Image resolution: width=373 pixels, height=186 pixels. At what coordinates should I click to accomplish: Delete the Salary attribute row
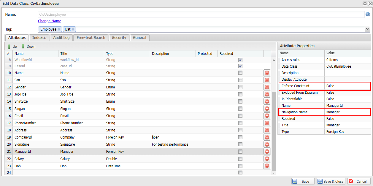pyautogui.click(x=267, y=159)
